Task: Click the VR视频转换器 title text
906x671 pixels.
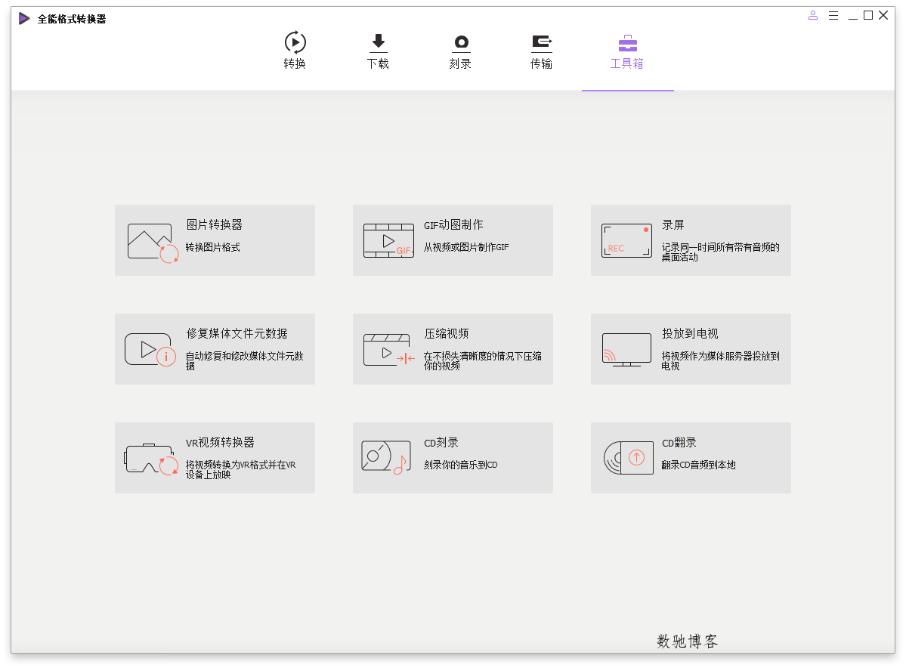Action: 220,442
